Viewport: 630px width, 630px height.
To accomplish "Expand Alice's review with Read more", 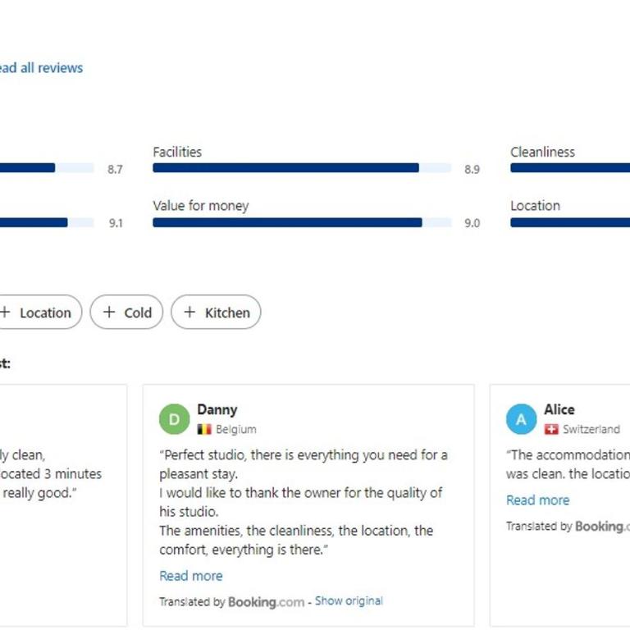I will coord(537,500).
